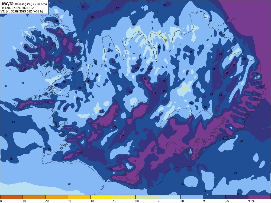Viewport: 271px width, 203px height.
Task: Click the dark orange 0–10 legend swatch
Action: 11,197
